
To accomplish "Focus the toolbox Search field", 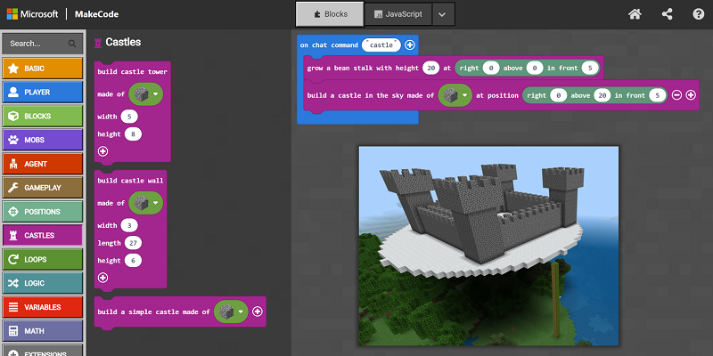I will pos(43,44).
